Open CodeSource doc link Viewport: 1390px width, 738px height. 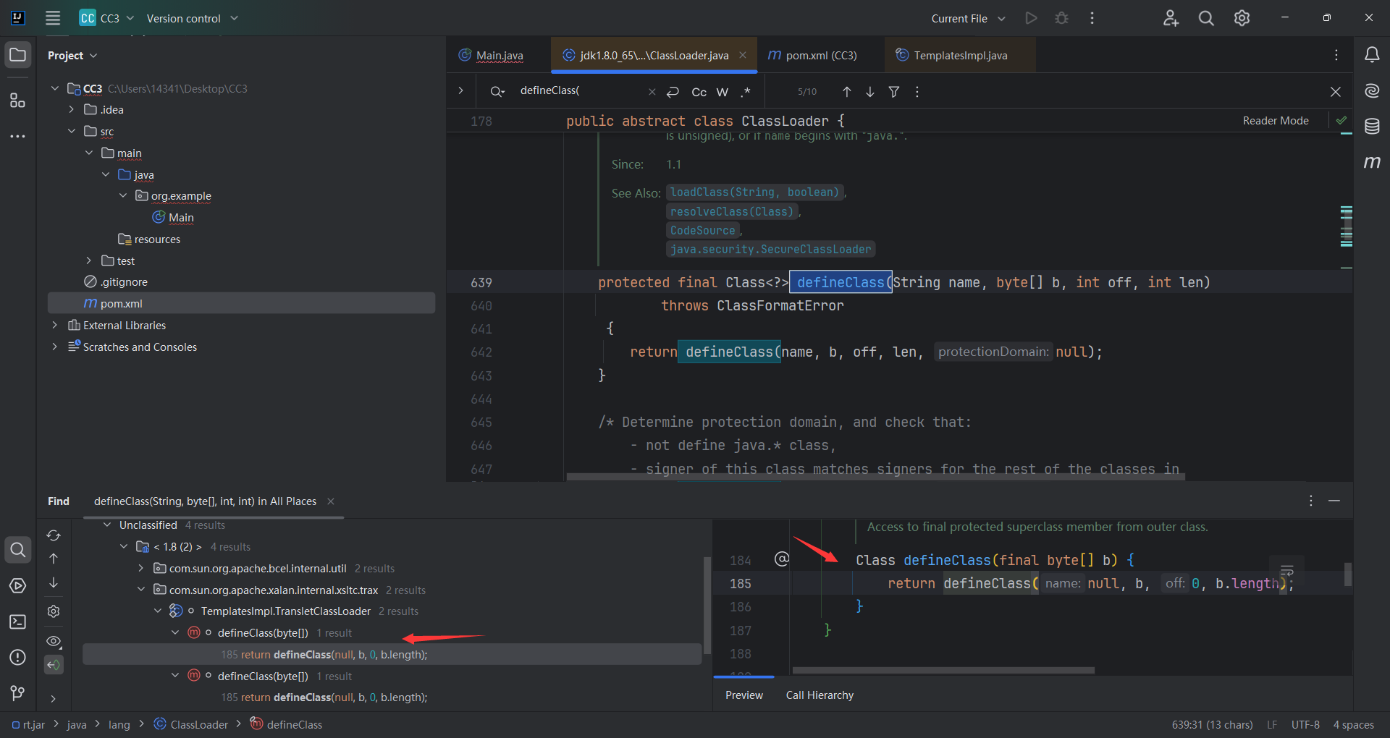pos(703,231)
